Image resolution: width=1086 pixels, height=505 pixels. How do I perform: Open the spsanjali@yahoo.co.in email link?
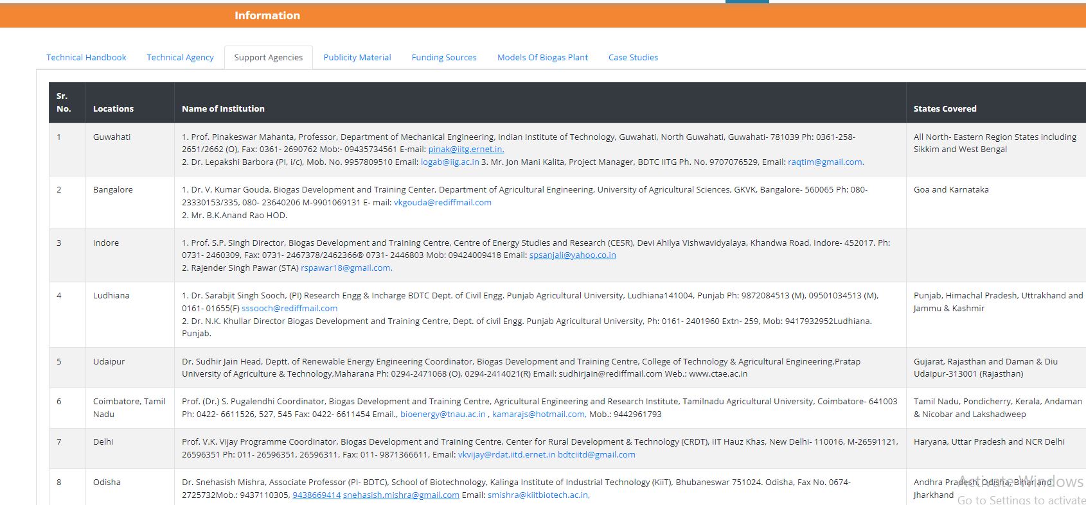pyautogui.click(x=573, y=255)
